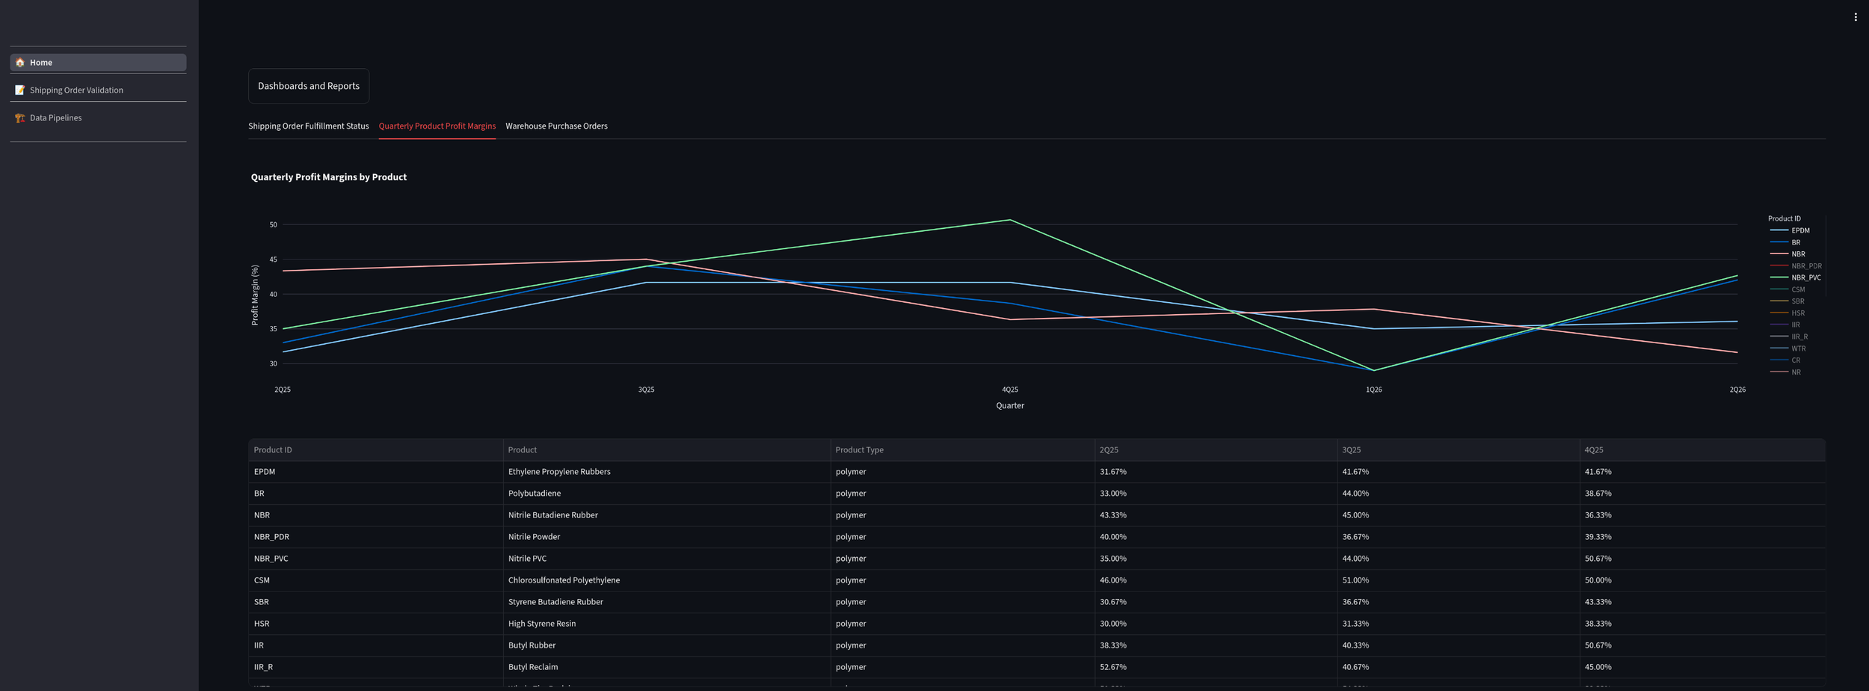Click 50.00% cell in CSM row

(1702, 580)
